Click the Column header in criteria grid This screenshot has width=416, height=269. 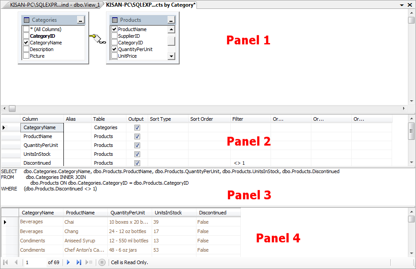pyautogui.click(x=42, y=119)
